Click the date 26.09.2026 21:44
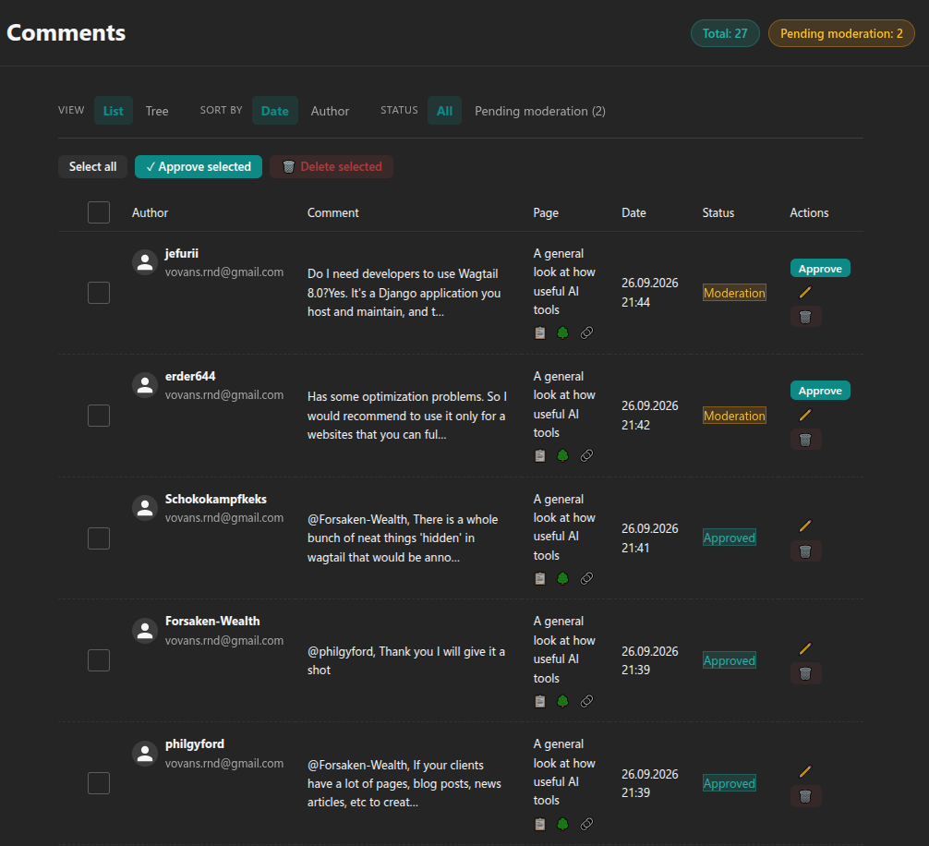The width and height of the screenshot is (929, 846). 649,293
